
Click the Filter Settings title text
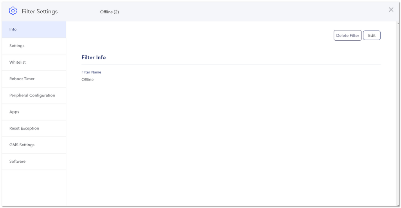point(40,11)
